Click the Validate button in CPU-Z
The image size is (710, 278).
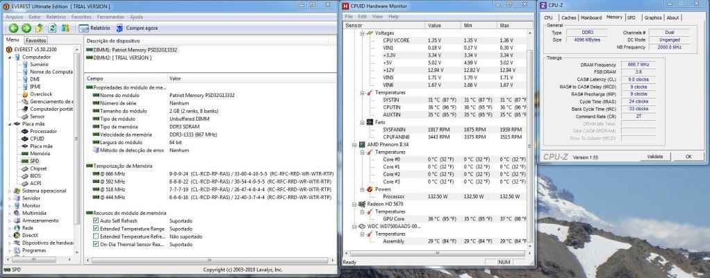click(x=654, y=157)
